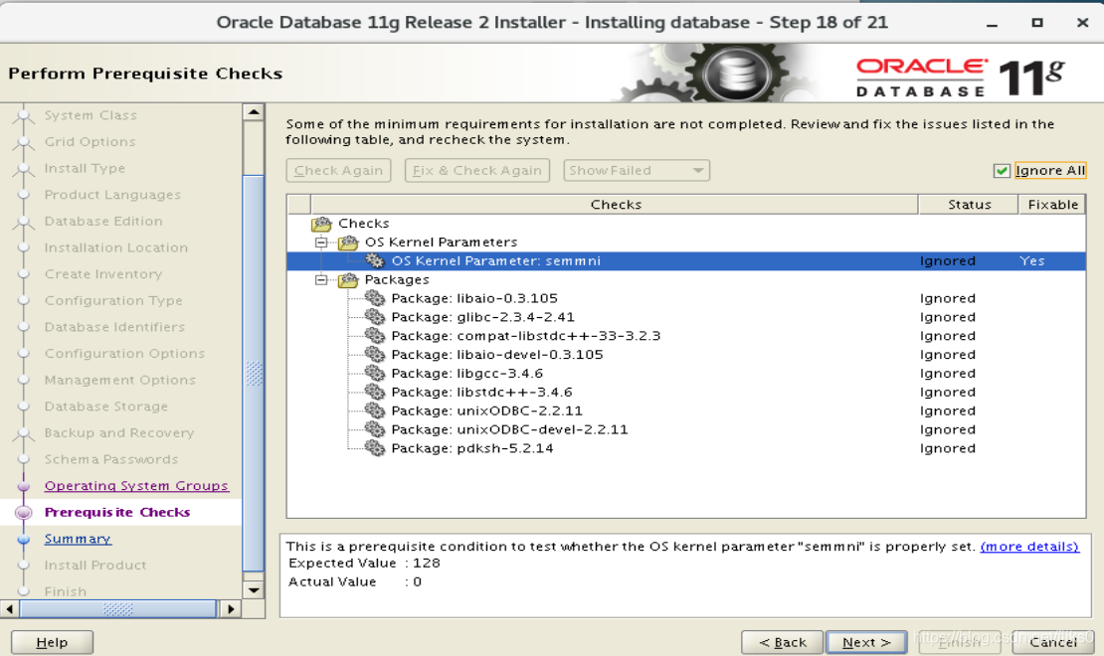1104x656 pixels.
Task: Collapse the Packages tree node
Action: coord(321,280)
